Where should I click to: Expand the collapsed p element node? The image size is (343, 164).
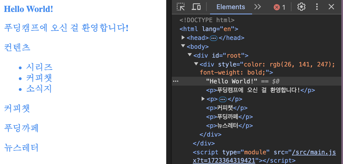[203, 99]
